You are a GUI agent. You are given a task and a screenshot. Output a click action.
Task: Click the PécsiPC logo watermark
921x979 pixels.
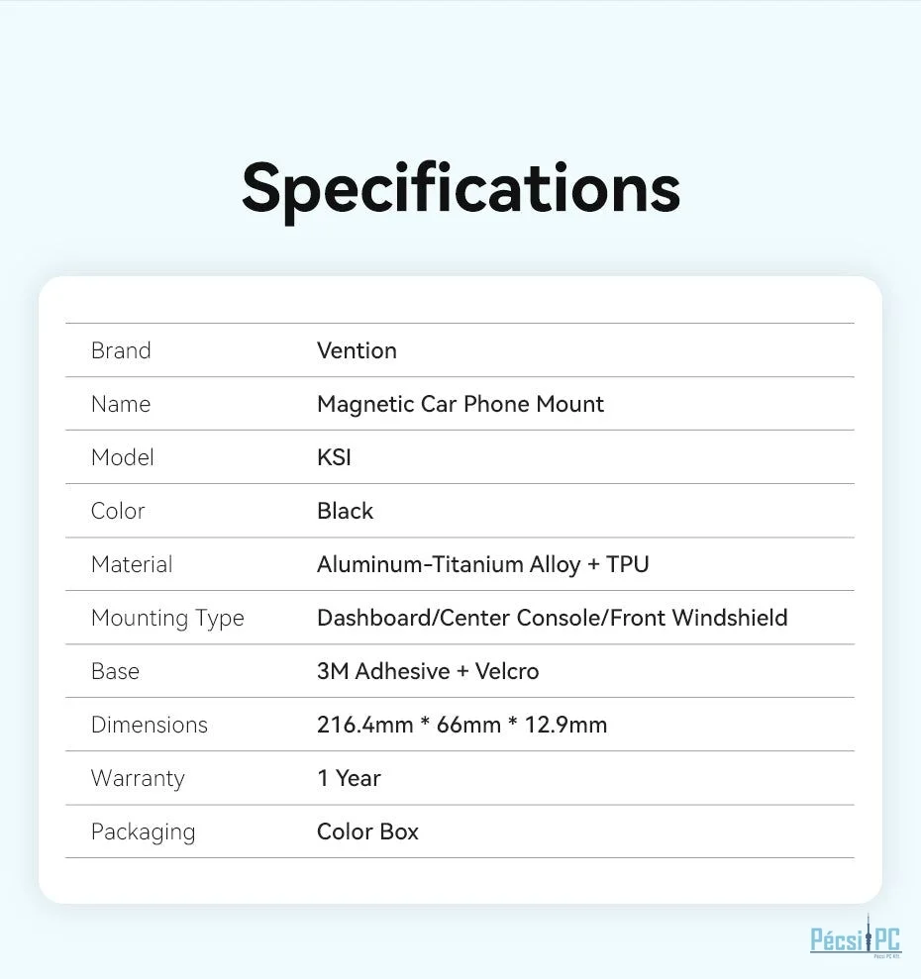pyautogui.click(x=856, y=937)
